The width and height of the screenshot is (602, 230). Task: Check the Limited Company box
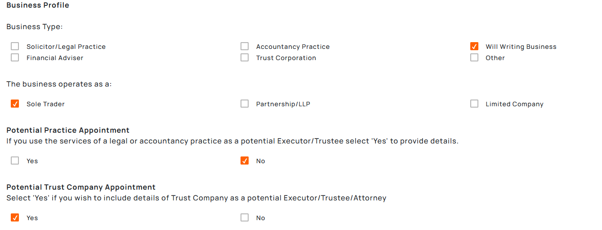tap(474, 104)
